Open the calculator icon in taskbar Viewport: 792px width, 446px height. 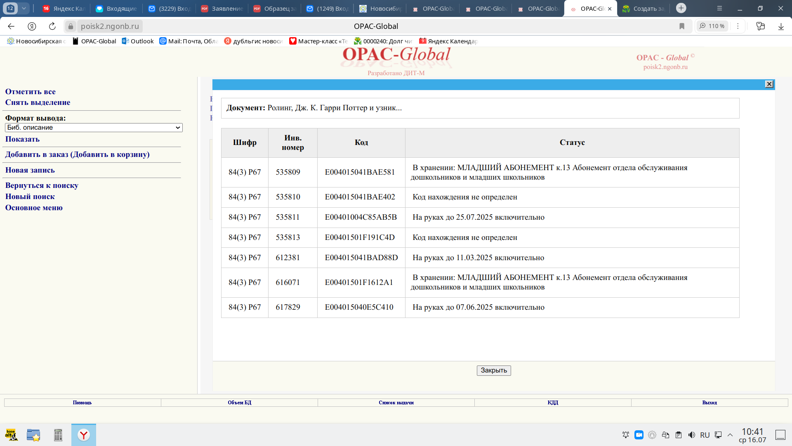pyautogui.click(x=58, y=435)
